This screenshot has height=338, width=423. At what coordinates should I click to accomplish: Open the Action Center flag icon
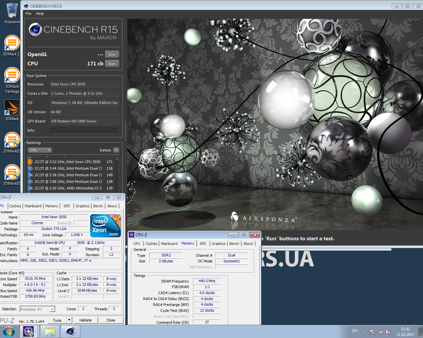click(372, 332)
